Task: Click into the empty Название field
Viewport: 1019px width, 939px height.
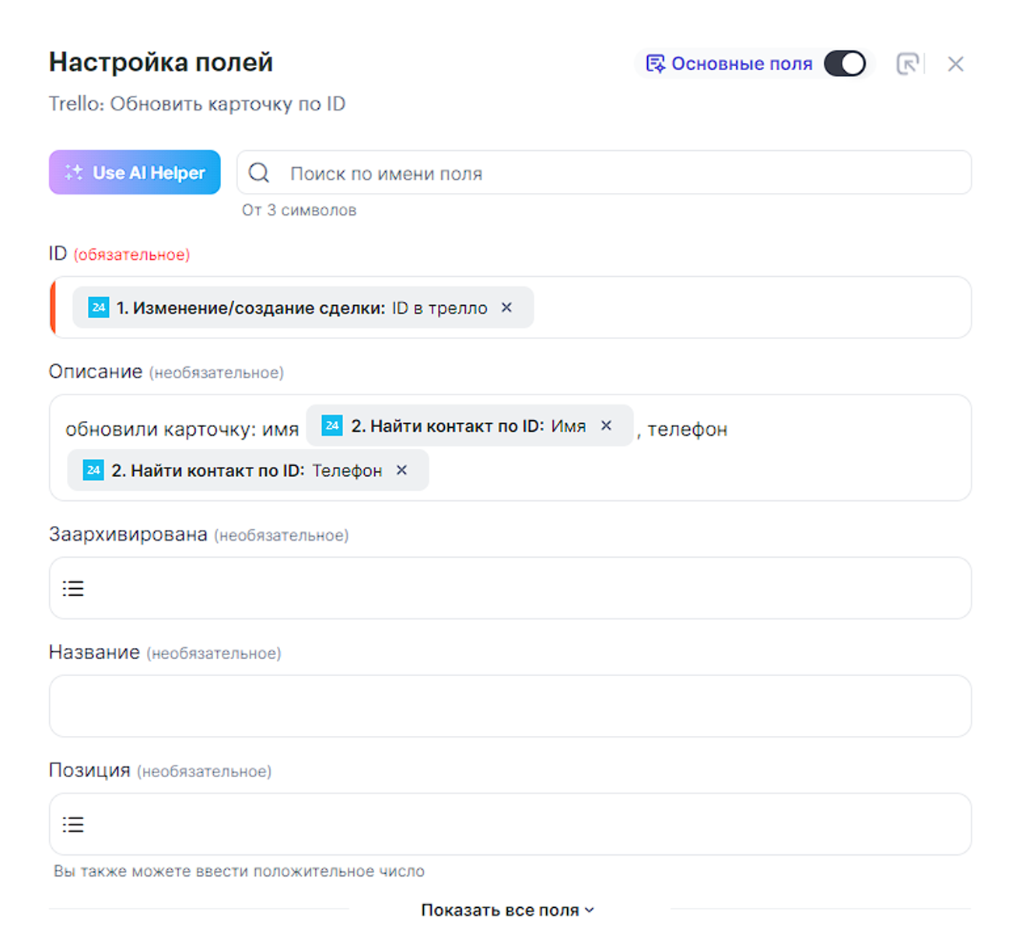Action: point(509,706)
